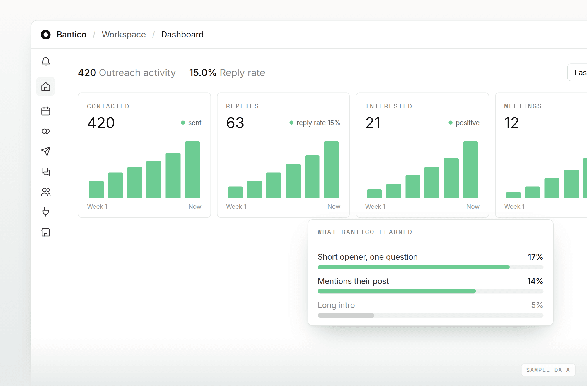Click the tallest bar in Interested chart
This screenshot has height=386, width=587.
point(470,170)
